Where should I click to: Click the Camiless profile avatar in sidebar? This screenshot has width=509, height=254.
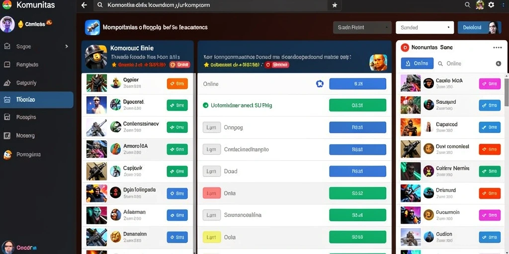[x=7, y=24]
